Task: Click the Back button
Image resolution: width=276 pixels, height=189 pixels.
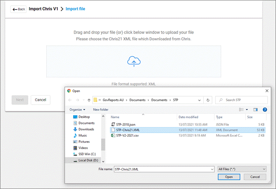Action: 18,9
